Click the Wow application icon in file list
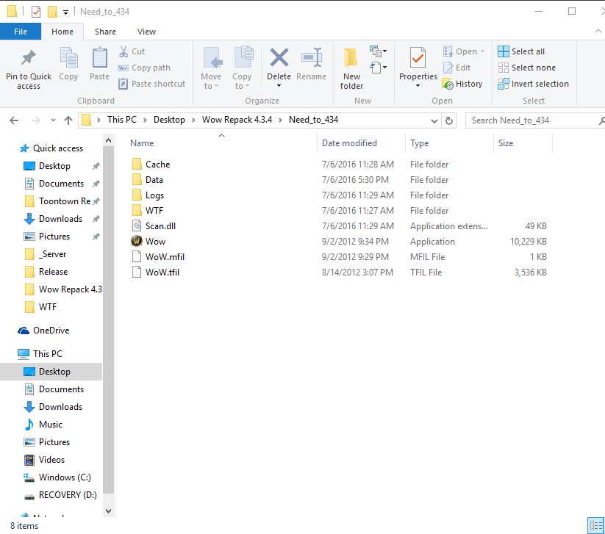The height and width of the screenshot is (534, 605). (137, 241)
